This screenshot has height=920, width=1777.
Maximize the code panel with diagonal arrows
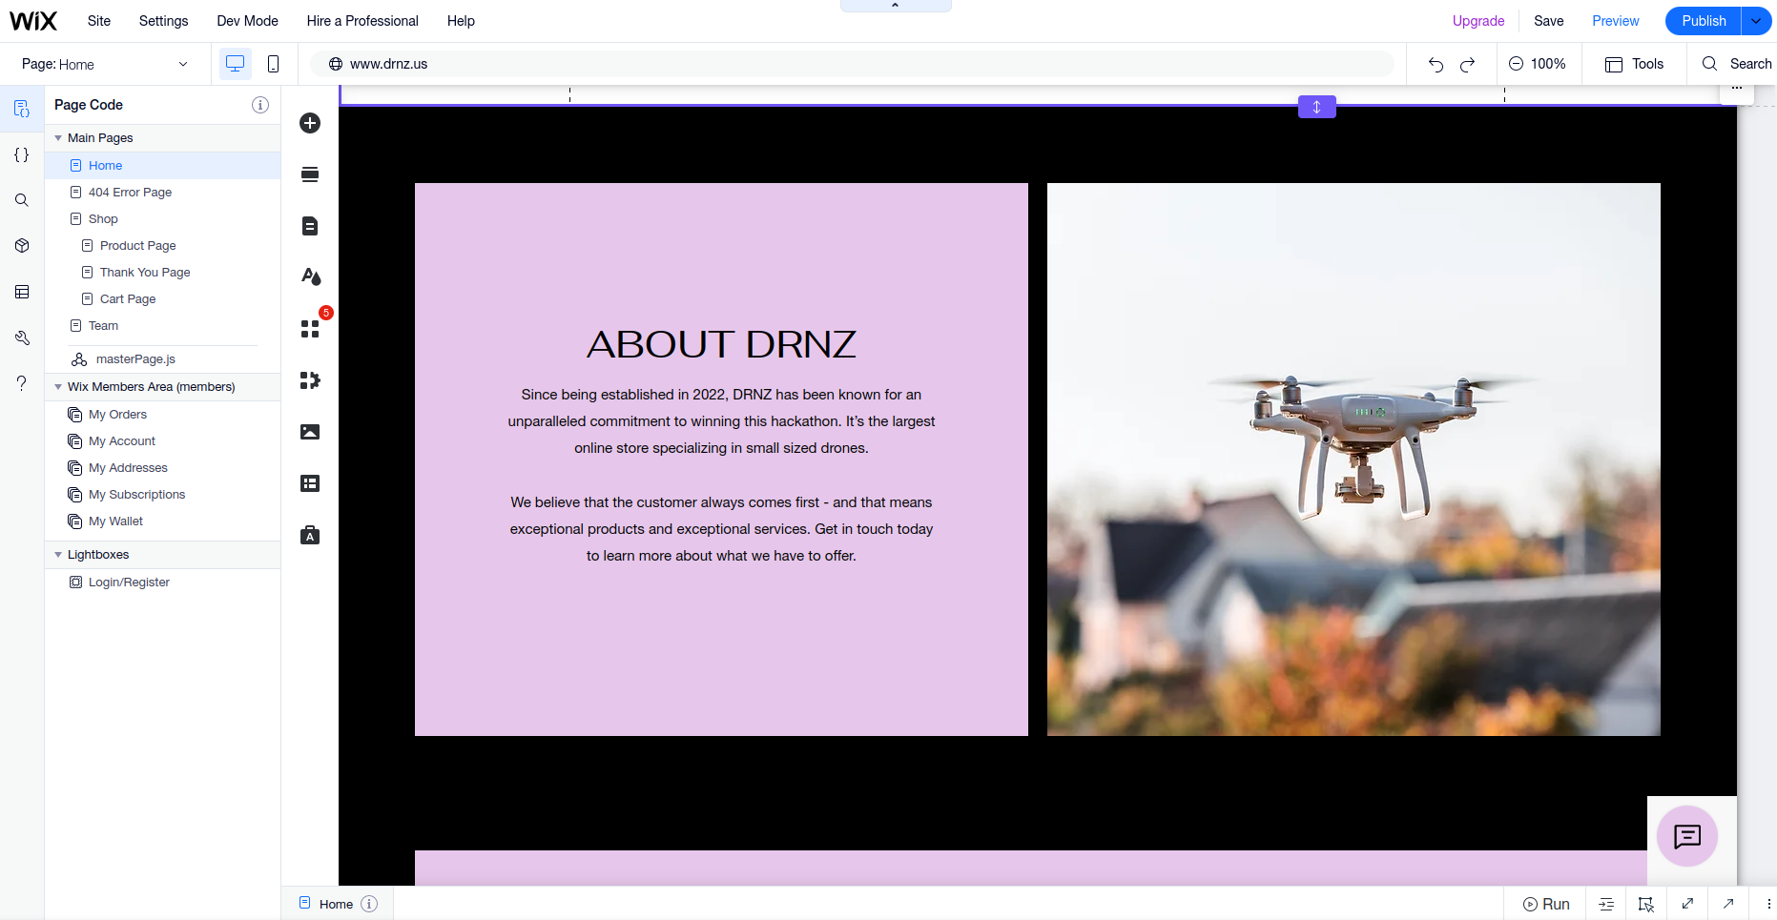click(1687, 904)
